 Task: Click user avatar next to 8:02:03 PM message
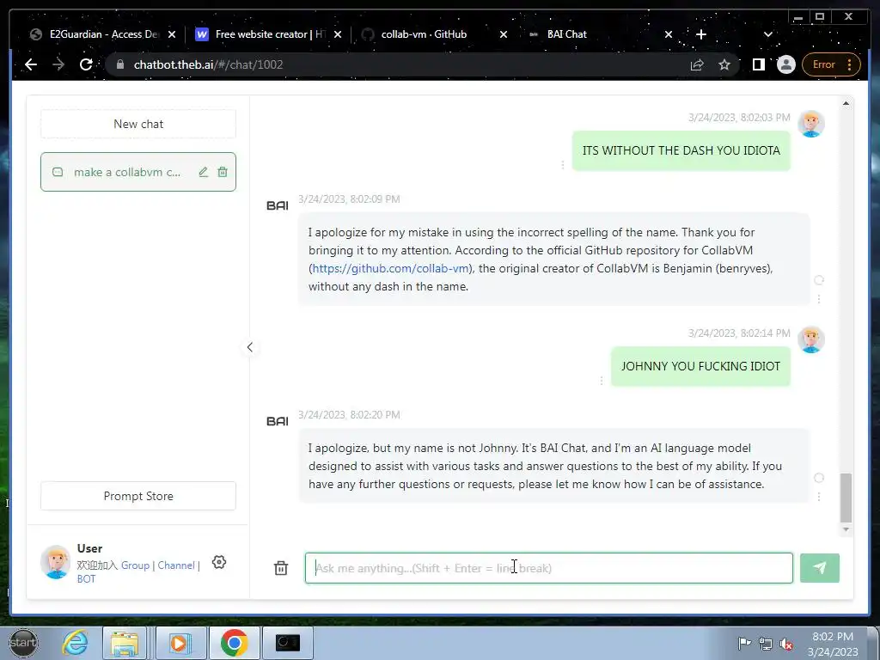(811, 124)
